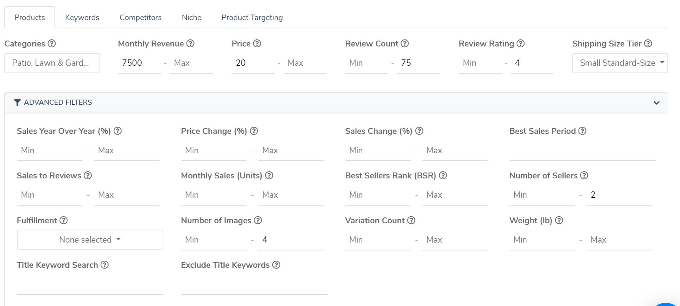Click the help icon beside Review Count
Viewport: 680px width, 306px height.
[x=405, y=44]
